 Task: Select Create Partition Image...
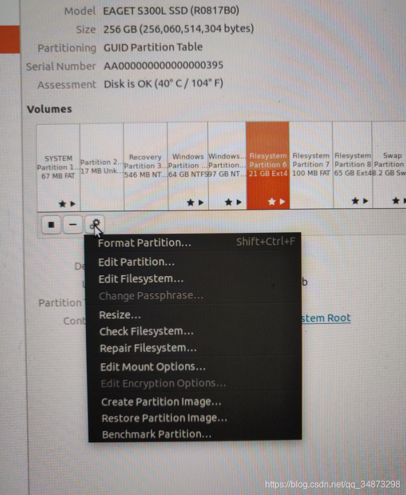(195, 402)
